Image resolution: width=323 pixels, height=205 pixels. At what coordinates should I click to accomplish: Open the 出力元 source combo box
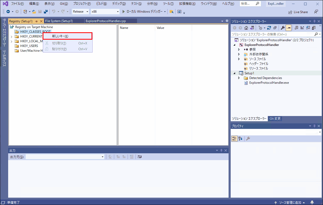[x=65, y=157]
